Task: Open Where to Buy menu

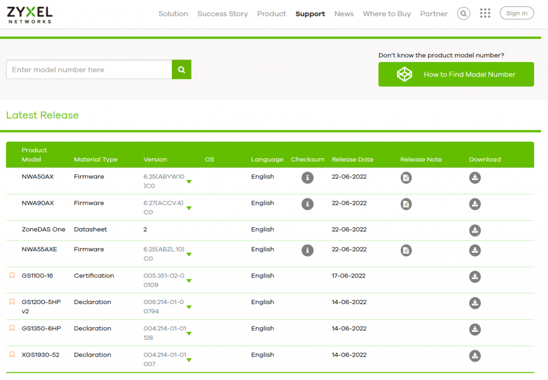Action: [x=387, y=13]
